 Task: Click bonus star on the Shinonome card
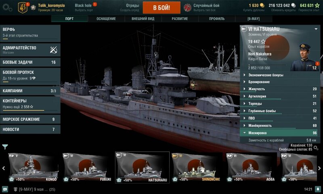tap(175, 179)
